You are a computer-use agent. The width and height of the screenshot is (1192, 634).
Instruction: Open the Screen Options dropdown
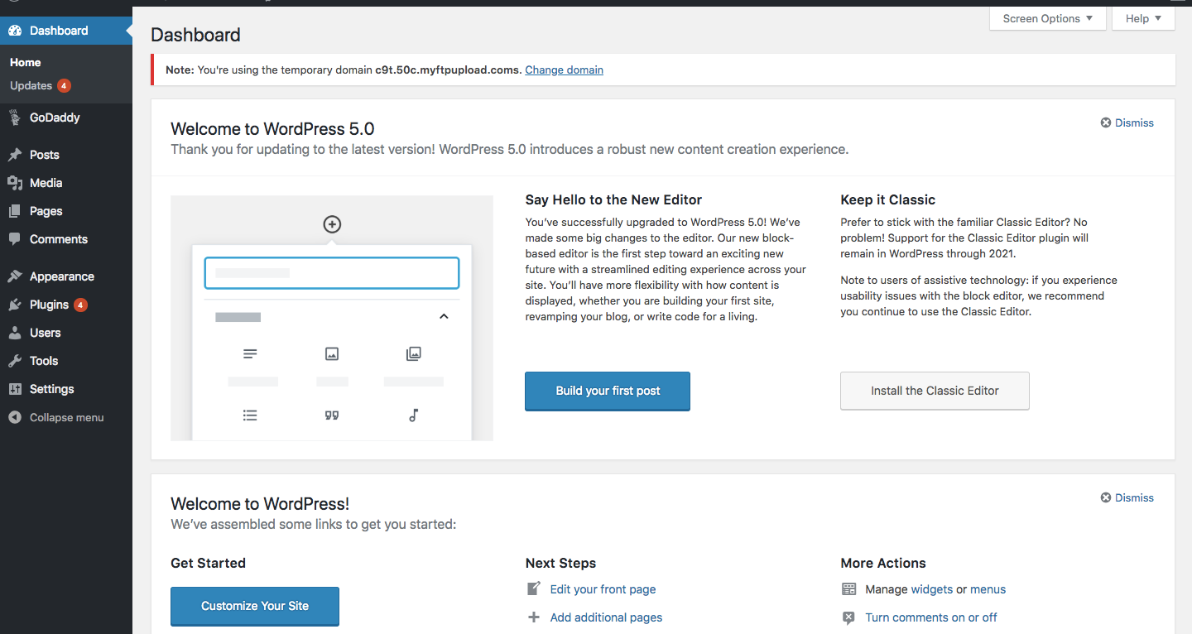tap(1048, 18)
